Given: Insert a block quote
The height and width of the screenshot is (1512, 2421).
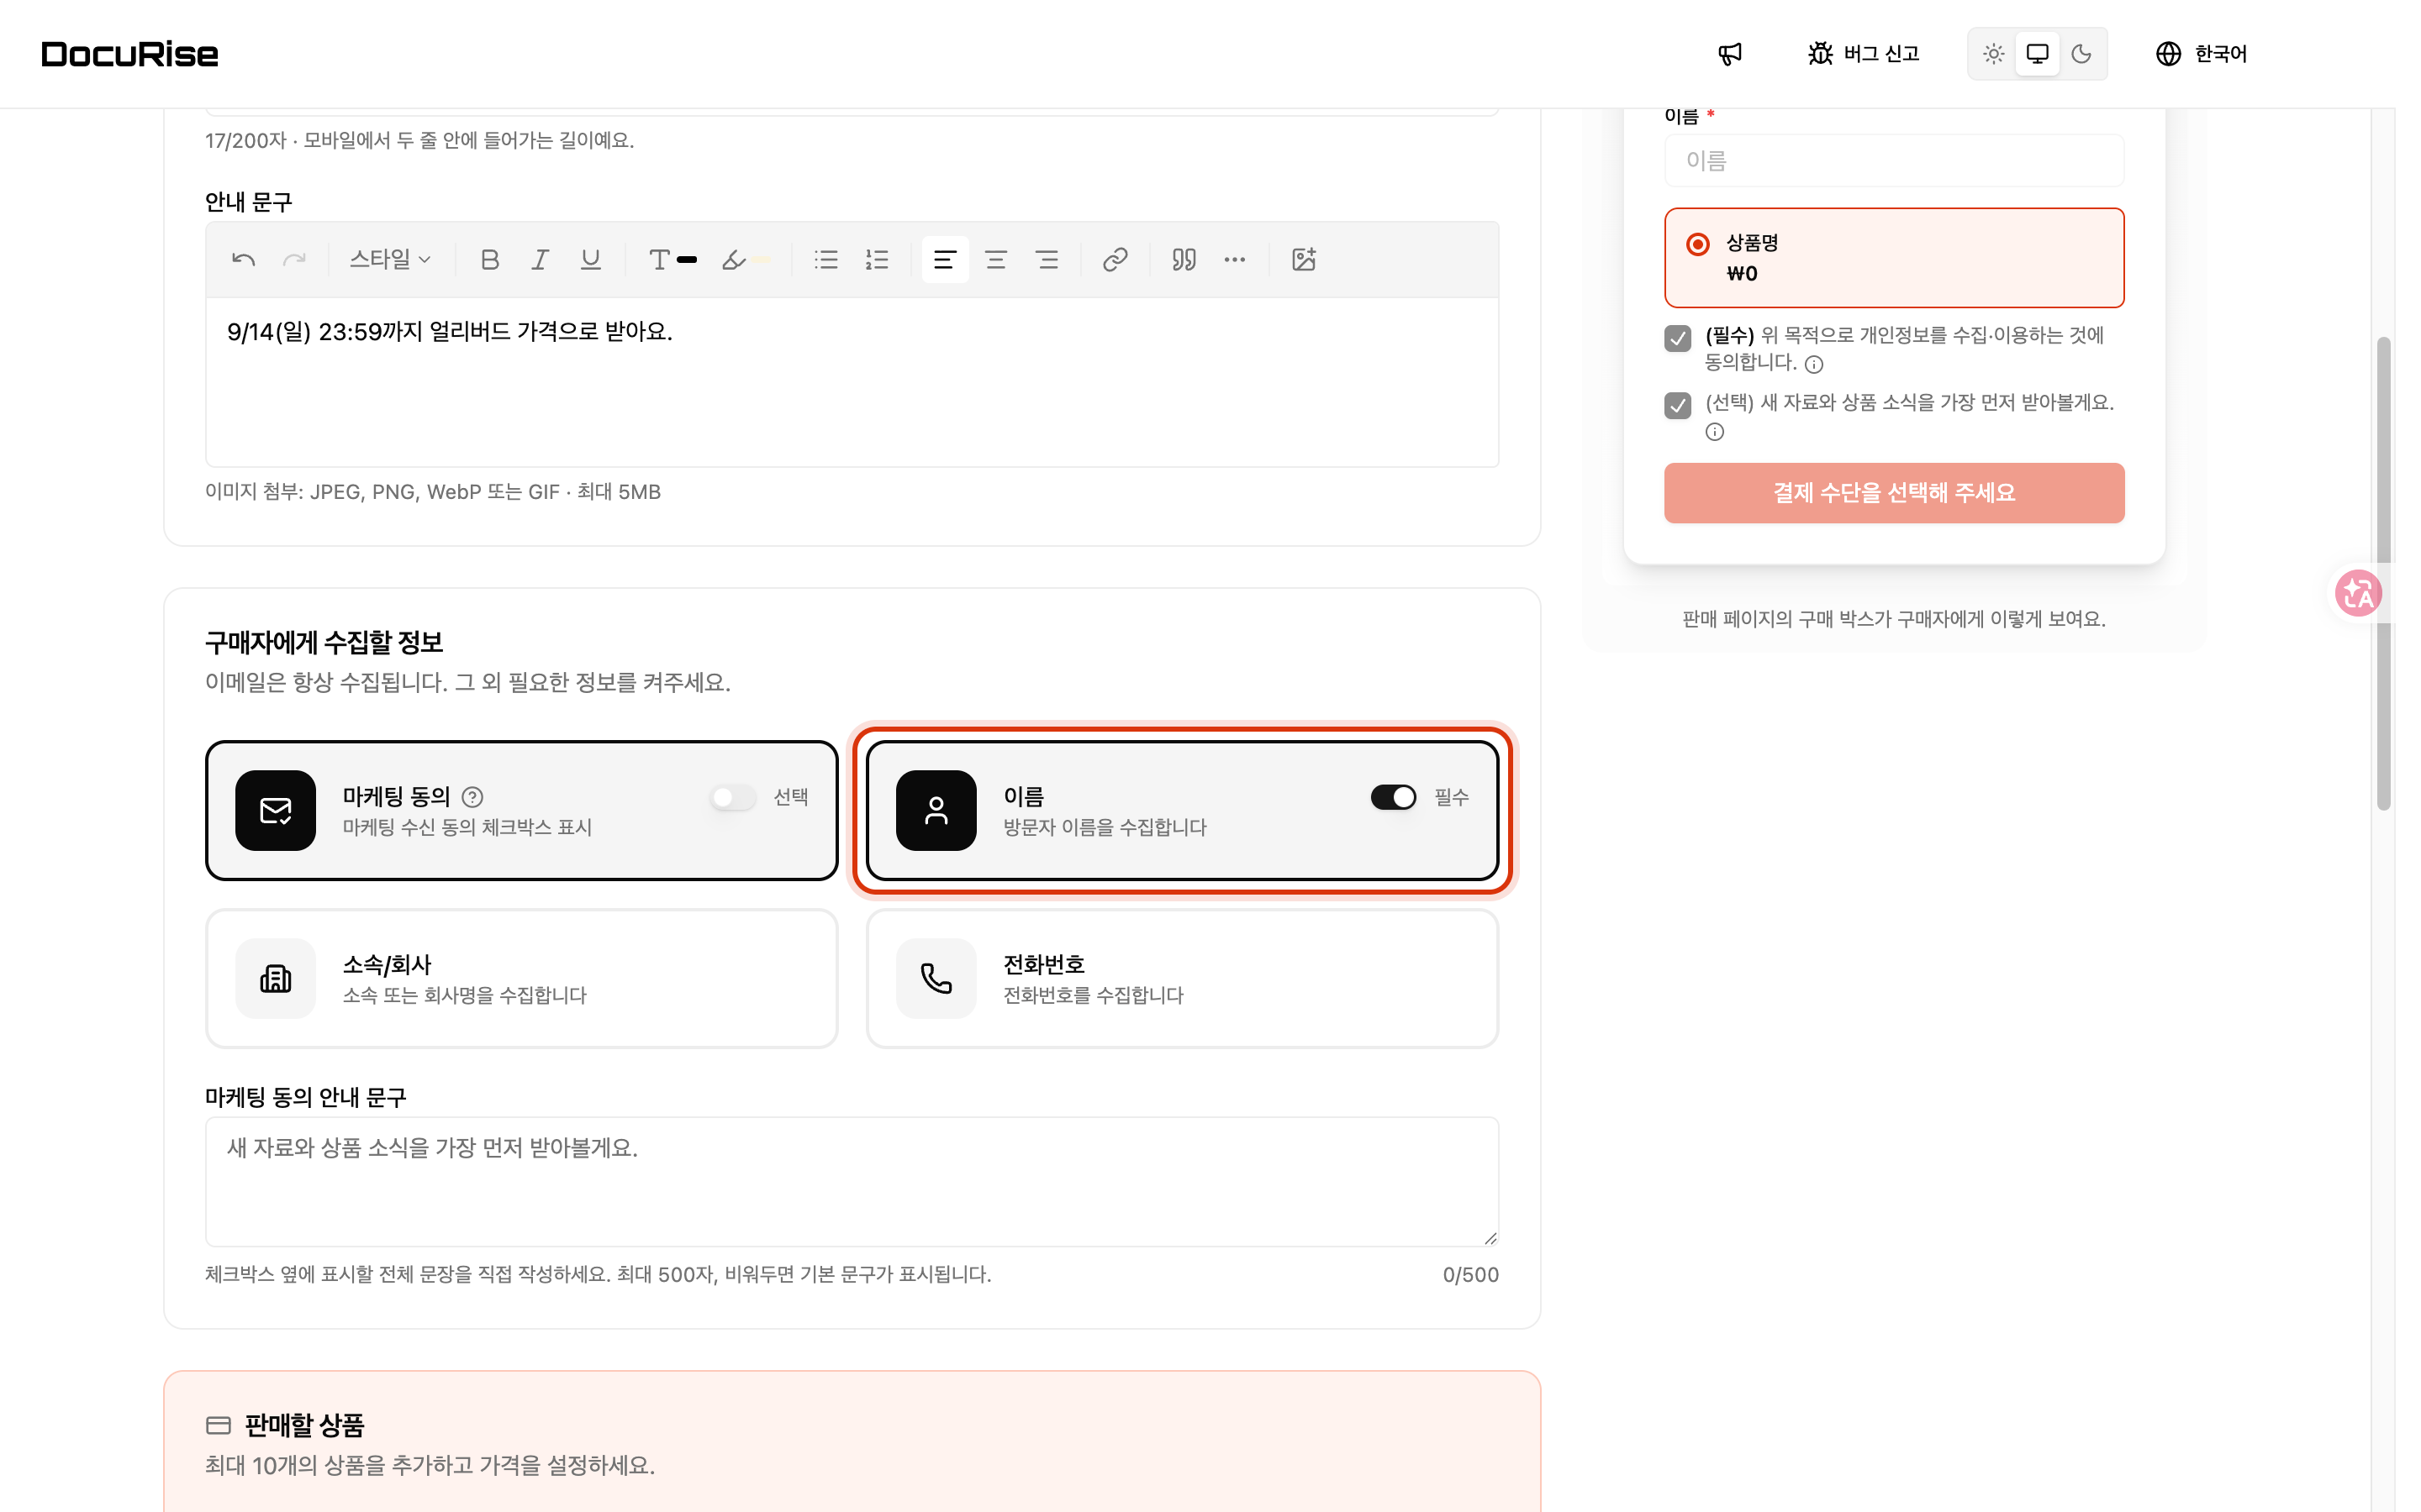Looking at the screenshot, I should click(x=1184, y=260).
